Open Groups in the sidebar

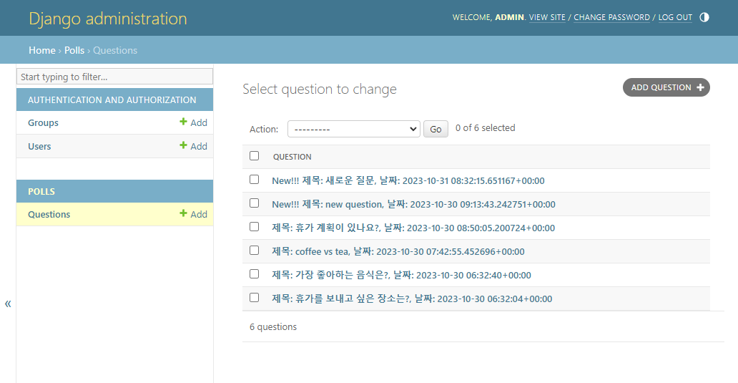coord(44,123)
